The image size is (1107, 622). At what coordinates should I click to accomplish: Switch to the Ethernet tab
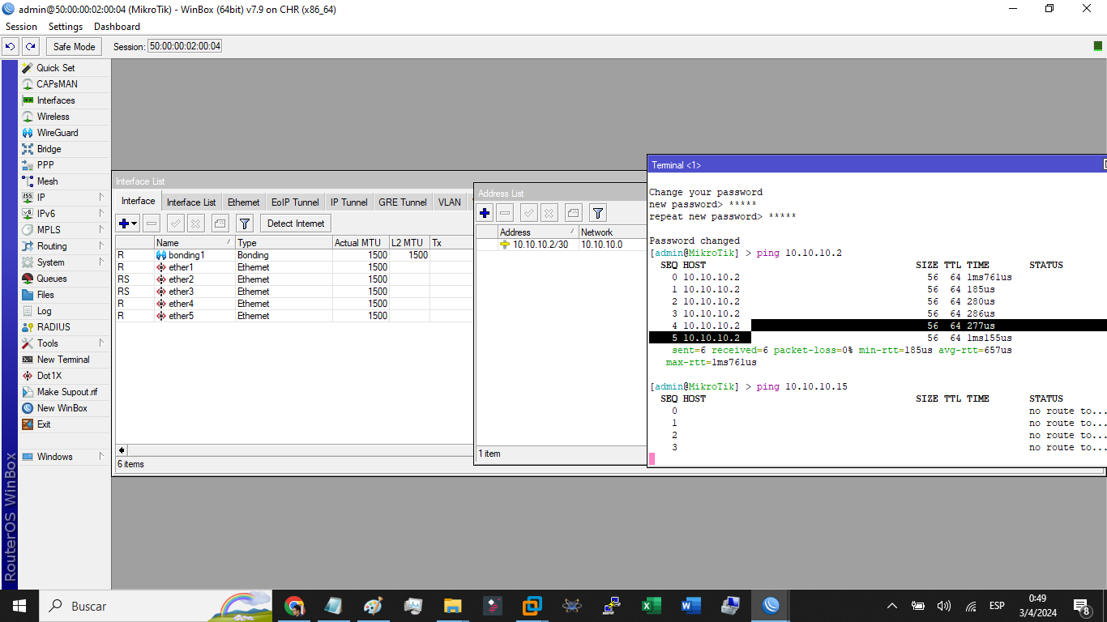(244, 202)
